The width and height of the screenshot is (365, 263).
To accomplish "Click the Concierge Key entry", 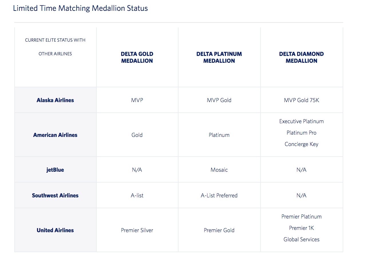I will click(x=301, y=144).
